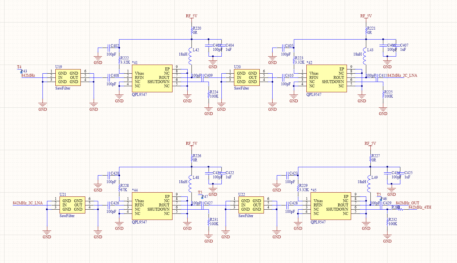Click the RF_5V power port above R221
The height and width of the screenshot is (263, 457).
point(366,16)
